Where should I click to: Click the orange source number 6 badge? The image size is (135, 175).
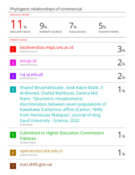[13, 153]
